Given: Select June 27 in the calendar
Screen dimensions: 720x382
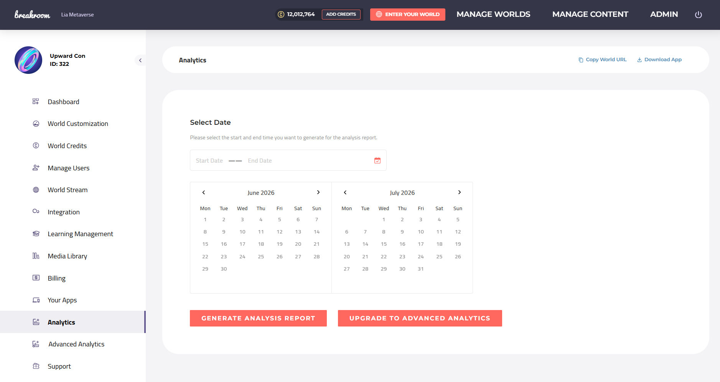Looking at the screenshot, I should [x=298, y=257].
